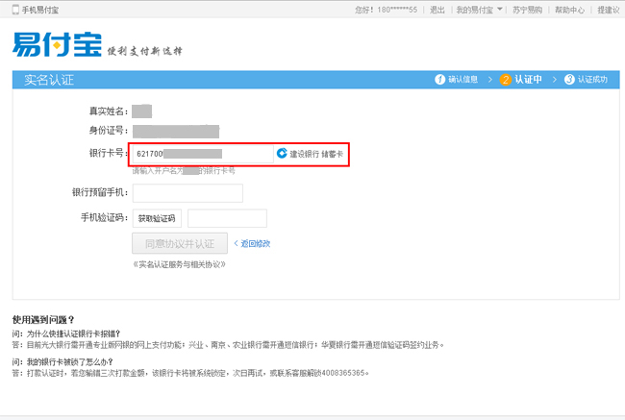Click the question 我的银行卡被锁了怎么办?
This screenshot has height=420, width=625.
click(70, 361)
